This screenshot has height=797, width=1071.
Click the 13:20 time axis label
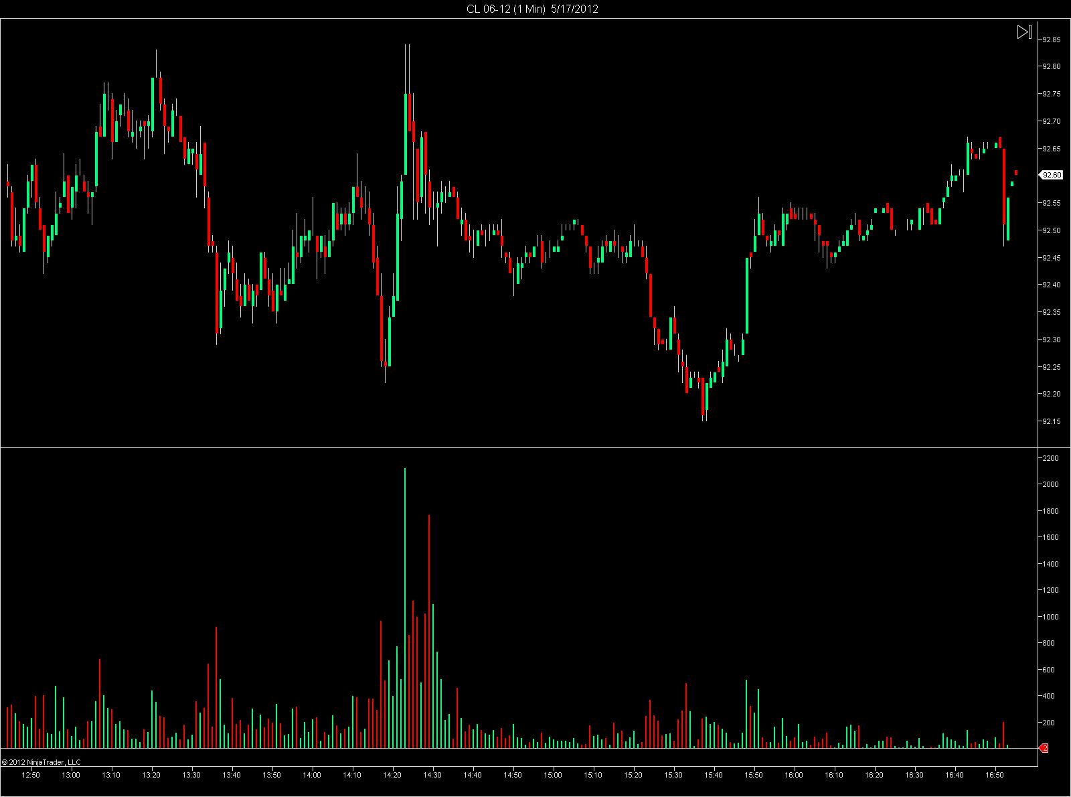(x=151, y=775)
